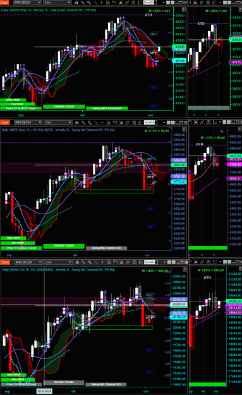
Task: Click SlowMA button in MNQ chart toolbar
Action: click(x=150, y=262)
